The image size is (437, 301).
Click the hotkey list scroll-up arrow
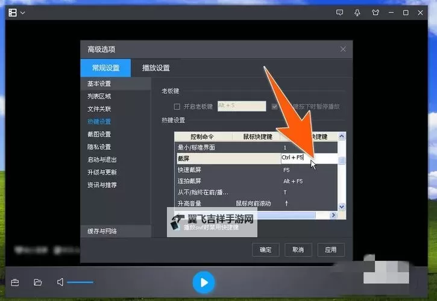[x=342, y=136]
